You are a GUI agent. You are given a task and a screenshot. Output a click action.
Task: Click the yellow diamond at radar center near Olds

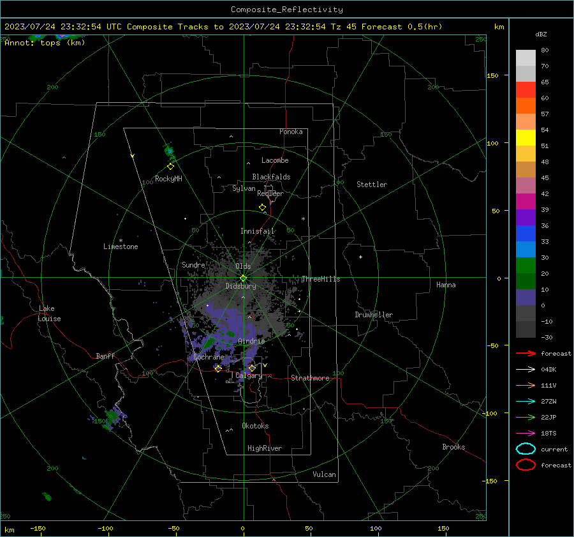point(243,278)
